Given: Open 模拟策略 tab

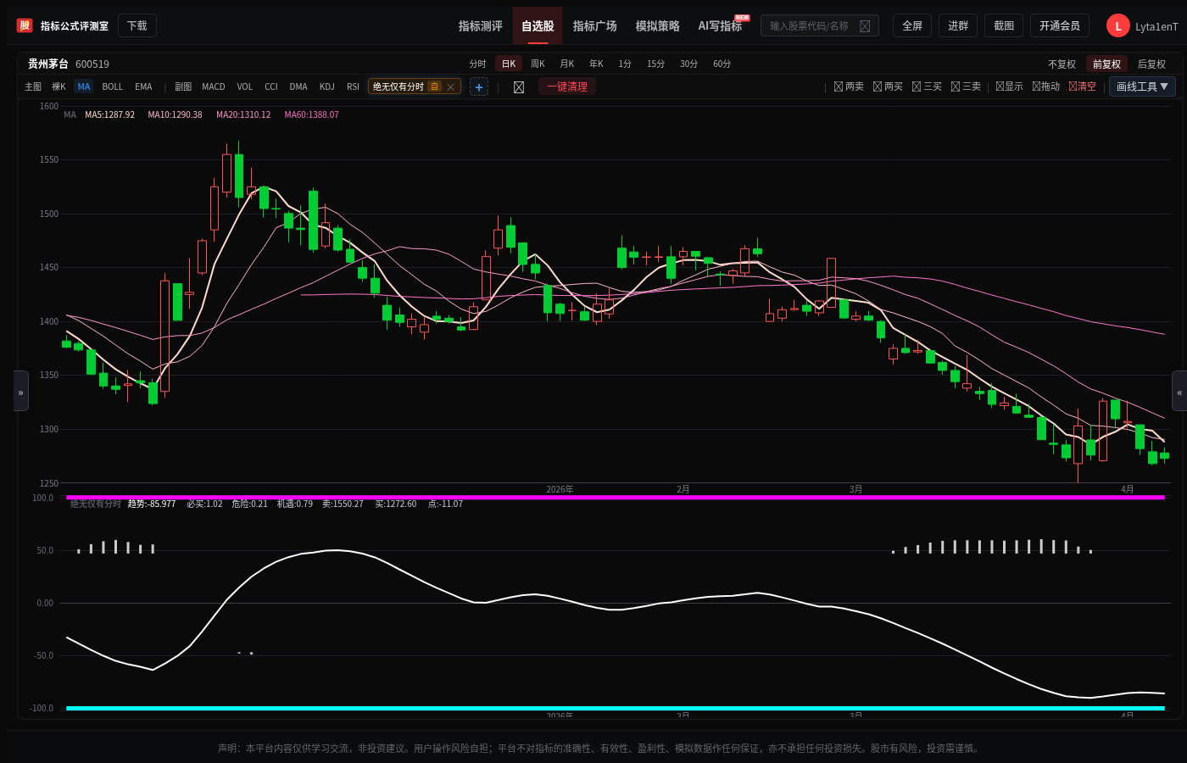Looking at the screenshot, I should tap(658, 26).
